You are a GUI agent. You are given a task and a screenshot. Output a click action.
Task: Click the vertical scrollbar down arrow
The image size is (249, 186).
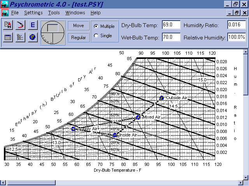pyautogui.click(x=245, y=177)
